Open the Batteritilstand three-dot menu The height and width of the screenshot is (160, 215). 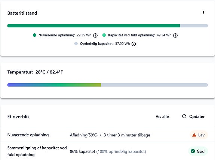[203, 13]
